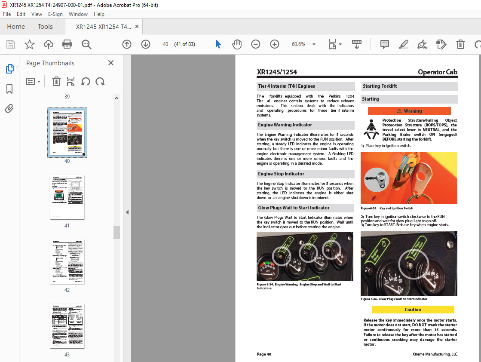Image resolution: width=481 pixels, height=362 pixels.
Task: Delete selected thumbnail pages trash icon
Action: pos(56,81)
